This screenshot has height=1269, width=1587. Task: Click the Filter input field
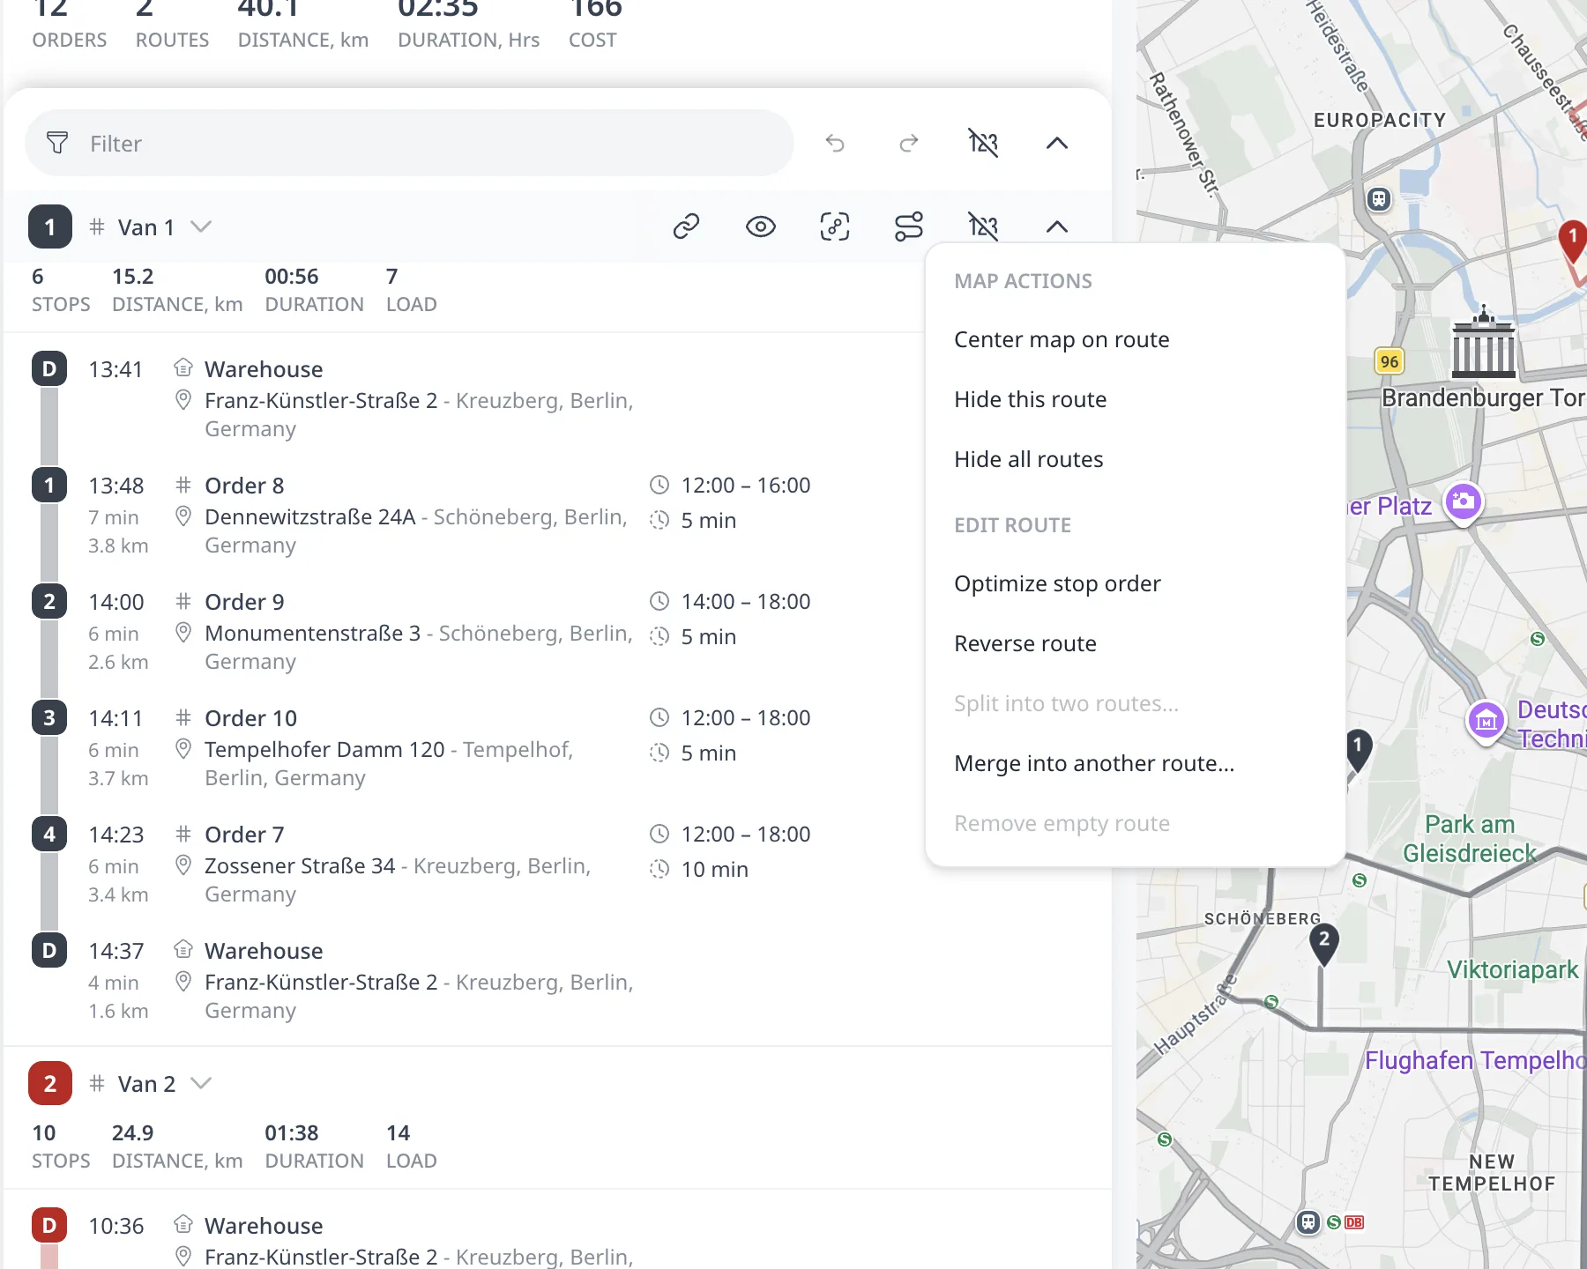pyautogui.click(x=409, y=143)
